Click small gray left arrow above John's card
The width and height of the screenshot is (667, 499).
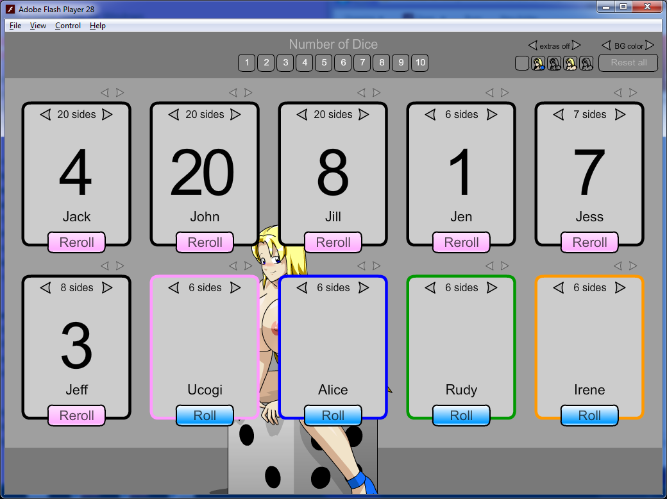tap(233, 92)
